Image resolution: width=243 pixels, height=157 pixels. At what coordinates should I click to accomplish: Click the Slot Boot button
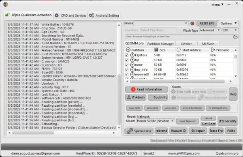click(x=209, y=124)
